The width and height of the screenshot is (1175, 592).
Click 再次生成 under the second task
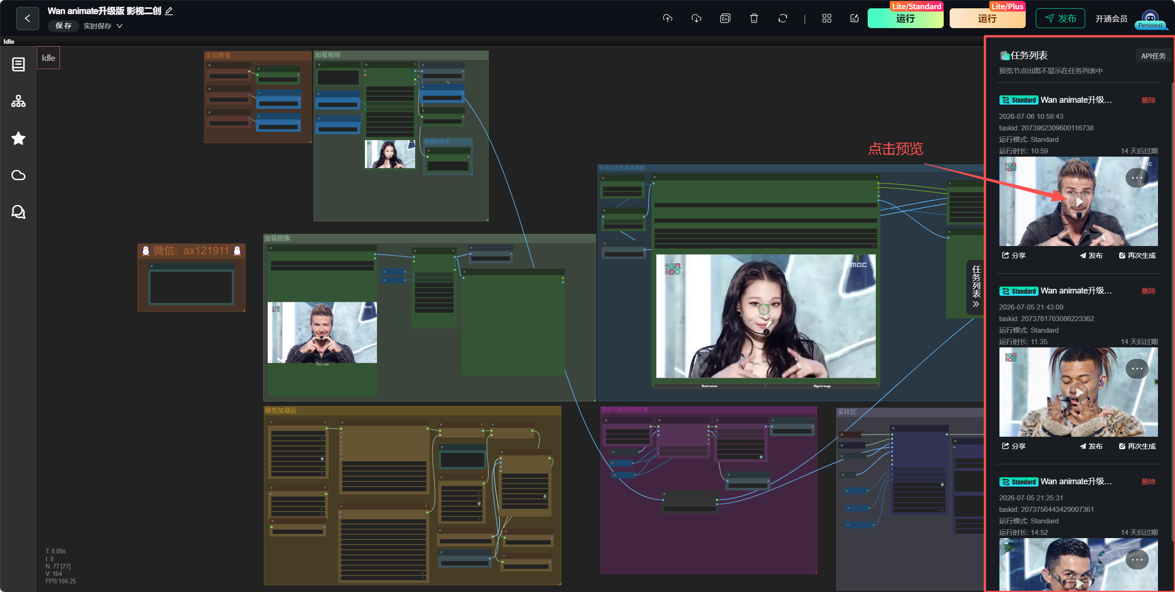coord(1137,446)
